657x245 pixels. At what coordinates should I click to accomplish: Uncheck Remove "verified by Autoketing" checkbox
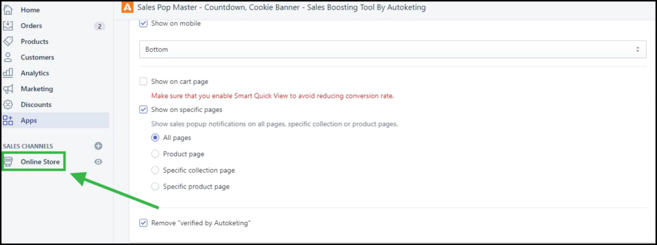pos(143,223)
